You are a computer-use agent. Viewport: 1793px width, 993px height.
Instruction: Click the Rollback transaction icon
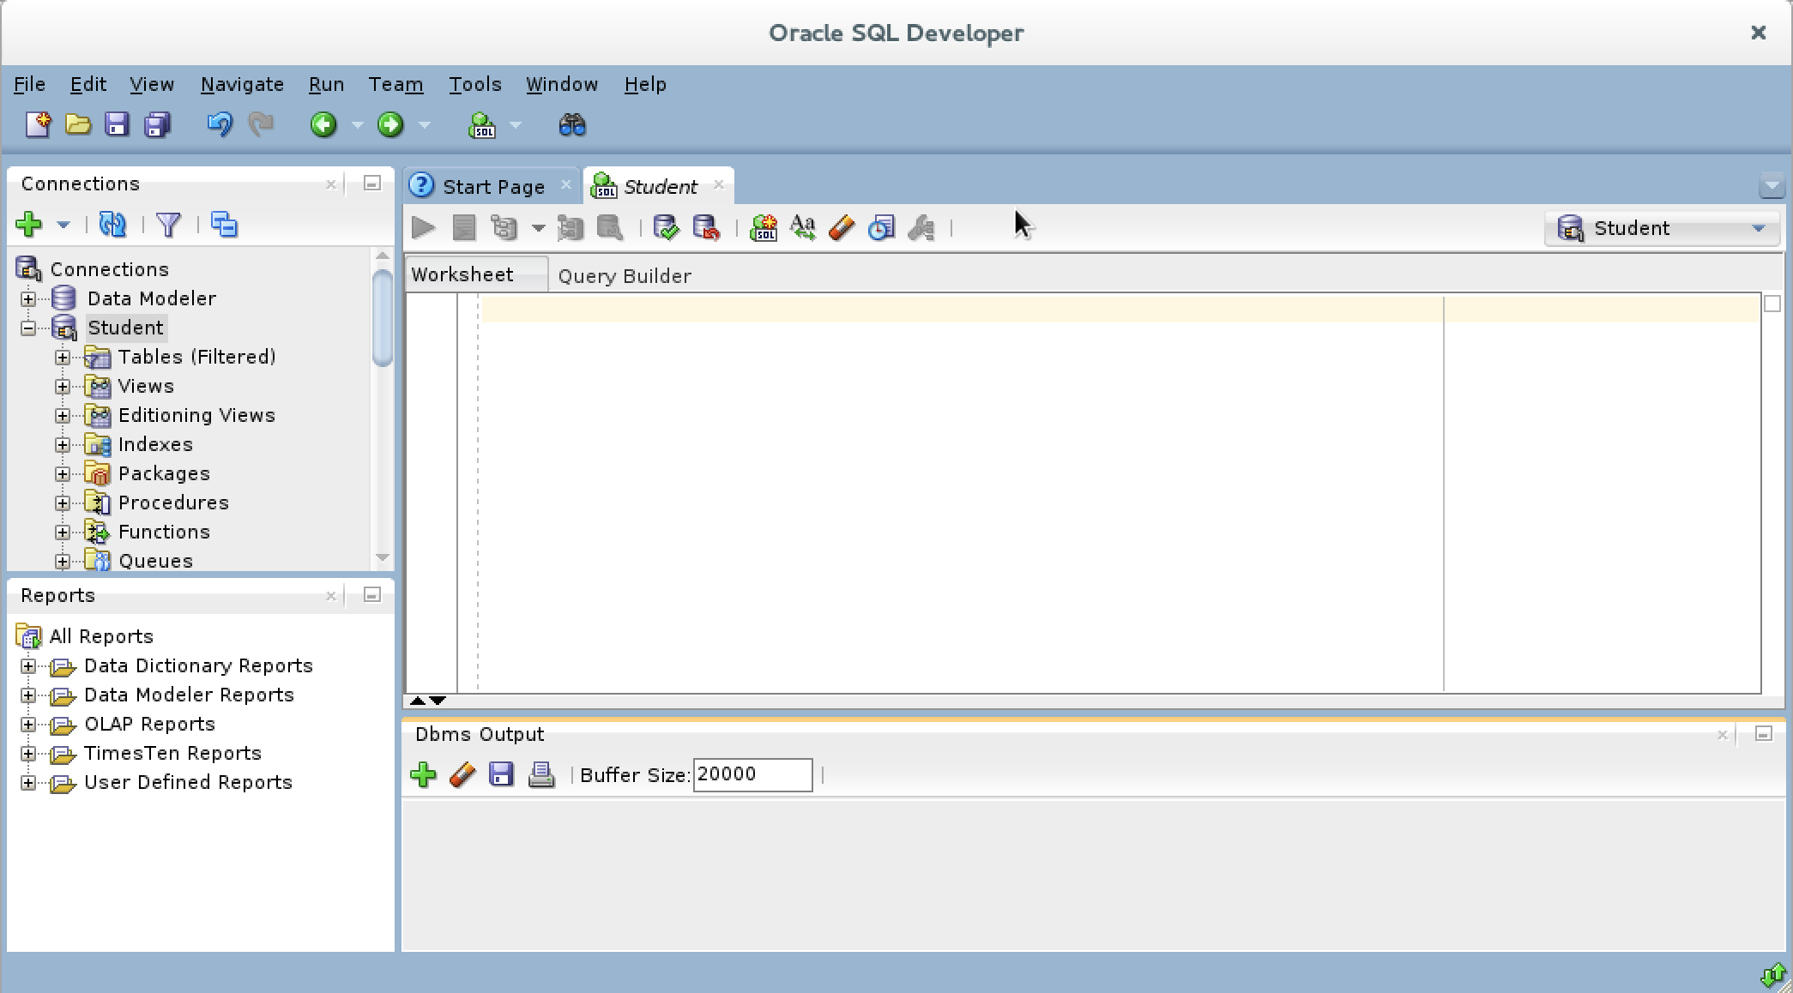tap(706, 227)
